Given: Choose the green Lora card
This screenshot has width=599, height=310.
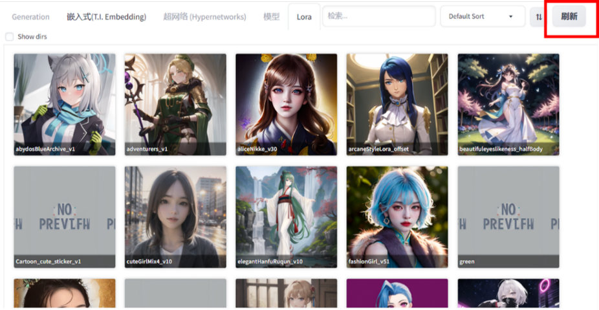Looking at the screenshot, I should (508, 217).
